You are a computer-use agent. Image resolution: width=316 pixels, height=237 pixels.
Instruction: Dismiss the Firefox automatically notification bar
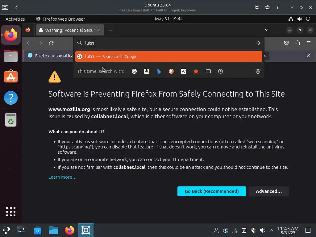pyautogui.click(x=309, y=56)
